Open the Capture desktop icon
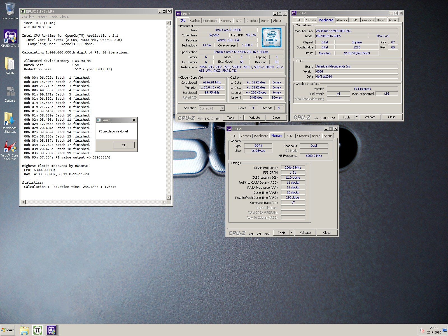Viewport: 448px width, 336px height. click(x=10, y=94)
